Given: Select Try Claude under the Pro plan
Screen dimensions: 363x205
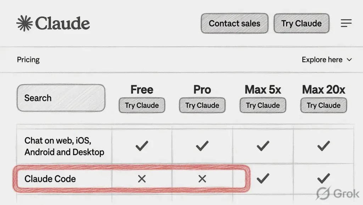Looking at the screenshot, I should 202,105.
